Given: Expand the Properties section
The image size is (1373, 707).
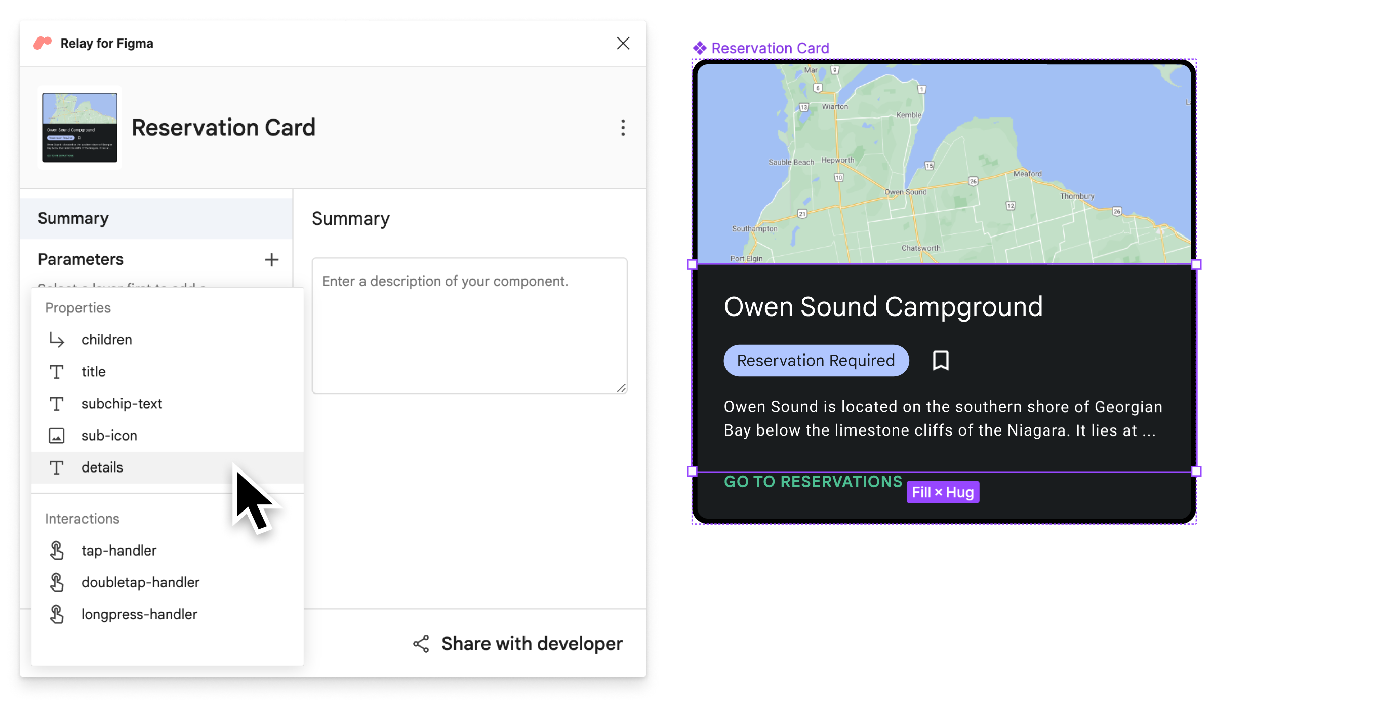Looking at the screenshot, I should tap(77, 306).
